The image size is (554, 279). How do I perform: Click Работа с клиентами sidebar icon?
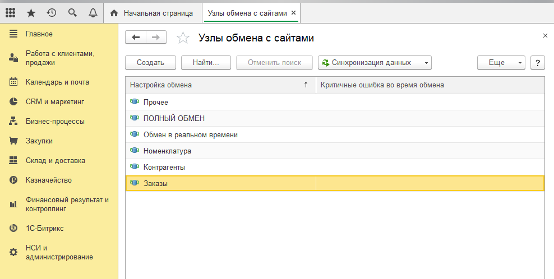point(13,58)
